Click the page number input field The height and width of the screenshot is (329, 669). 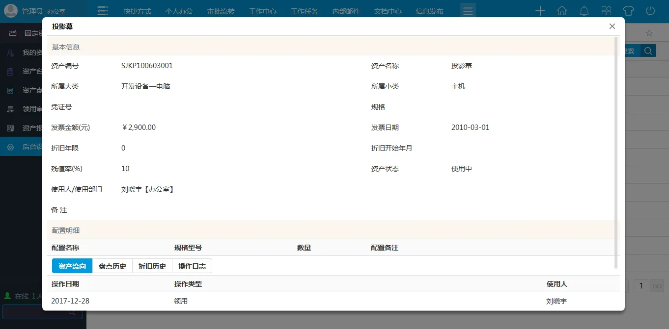click(x=641, y=286)
